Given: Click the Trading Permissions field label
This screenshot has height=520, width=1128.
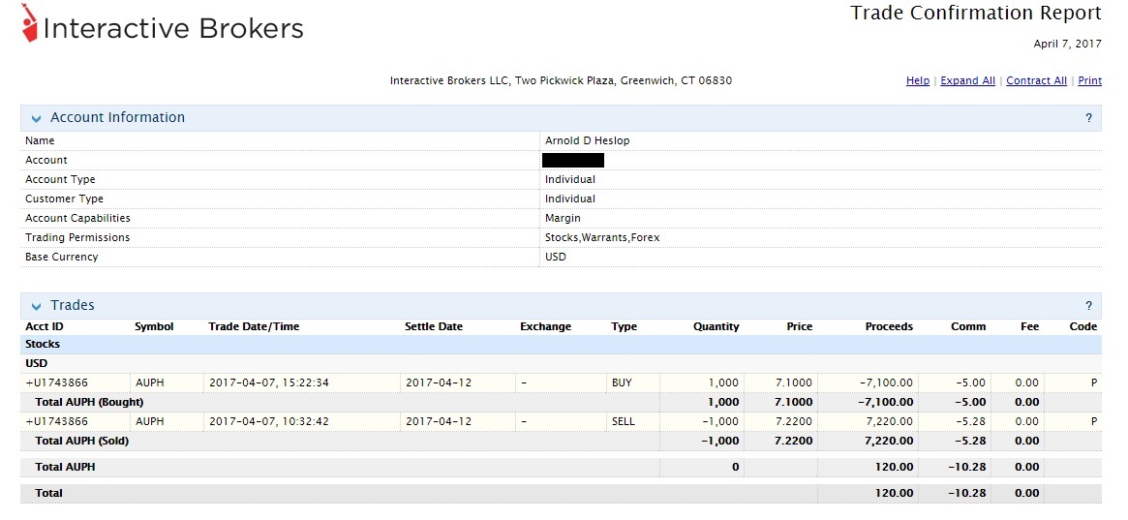Looking at the screenshot, I should 77,237.
